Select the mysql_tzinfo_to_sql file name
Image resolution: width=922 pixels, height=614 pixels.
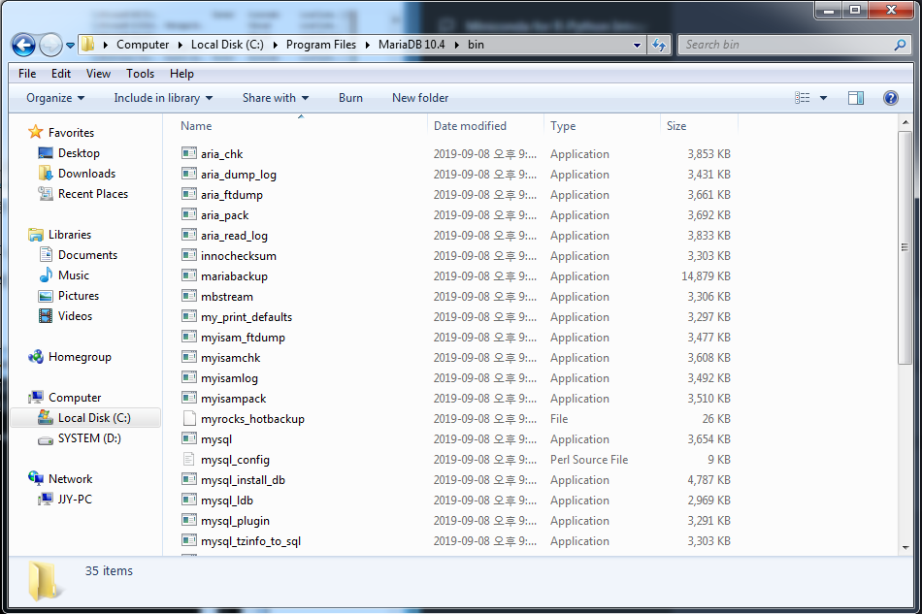coord(250,541)
